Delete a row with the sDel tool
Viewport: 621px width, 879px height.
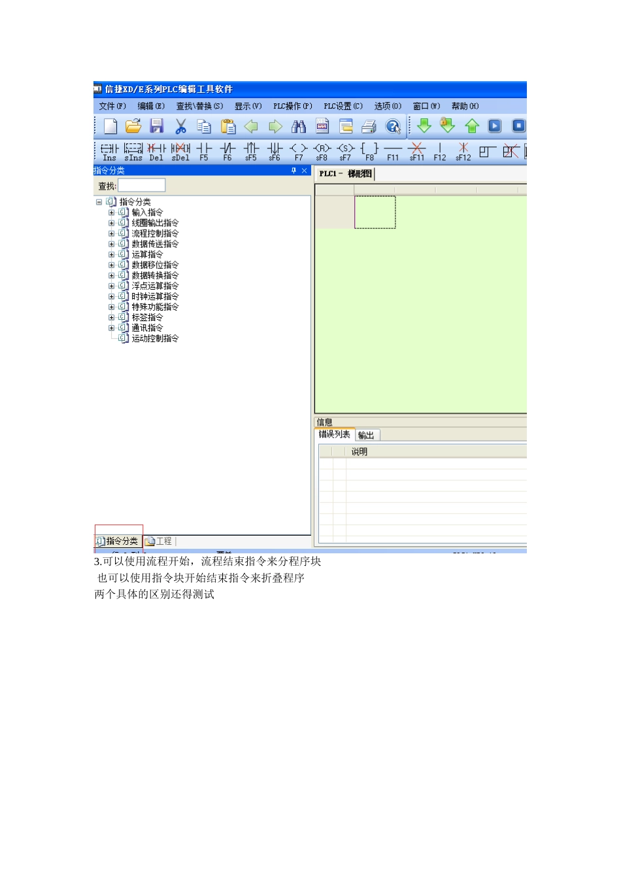(180, 152)
